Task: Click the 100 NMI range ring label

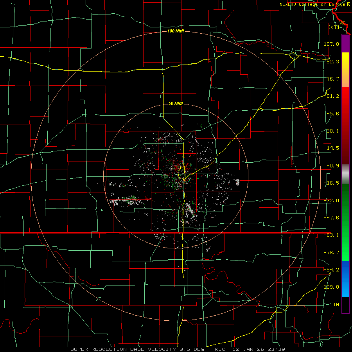Action: (x=176, y=31)
